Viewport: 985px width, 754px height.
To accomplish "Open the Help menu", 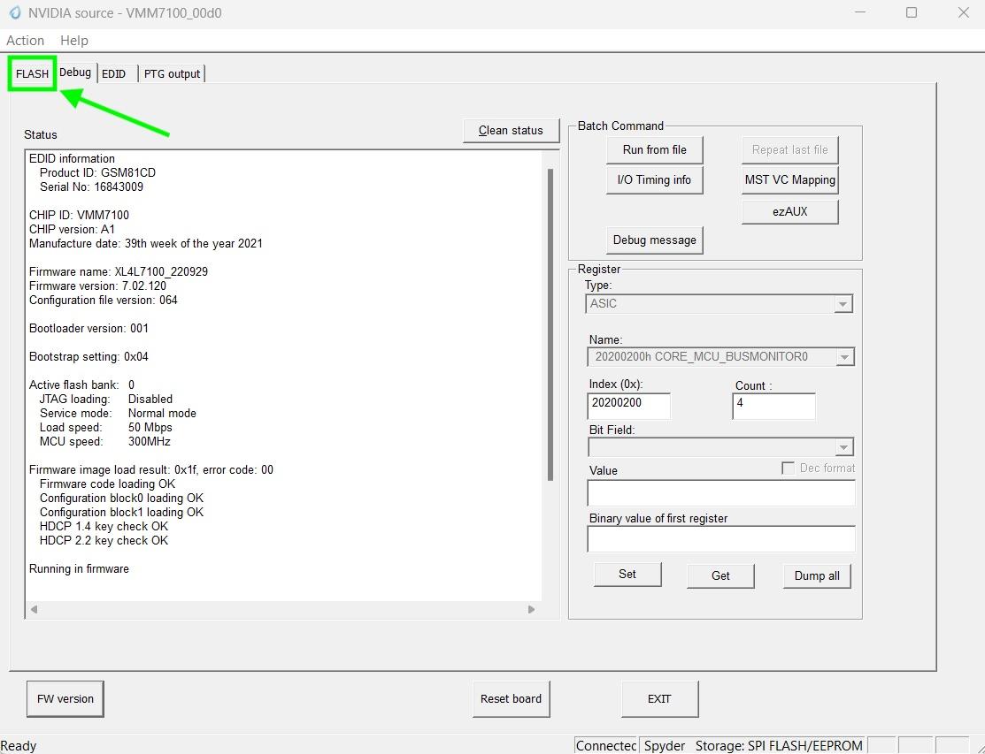I will [x=73, y=40].
